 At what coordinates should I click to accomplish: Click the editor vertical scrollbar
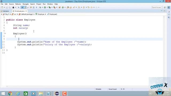[x=164, y=51]
